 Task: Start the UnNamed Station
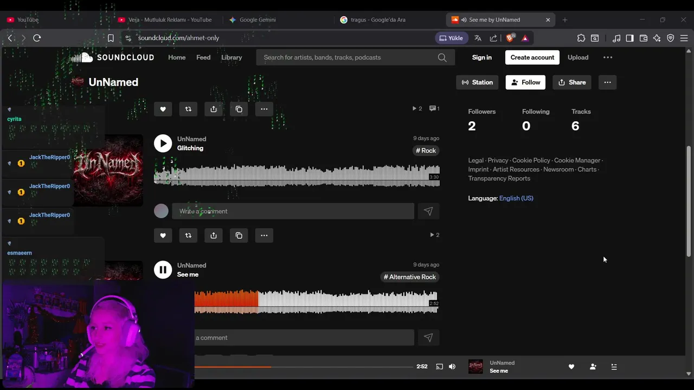tap(477, 82)
